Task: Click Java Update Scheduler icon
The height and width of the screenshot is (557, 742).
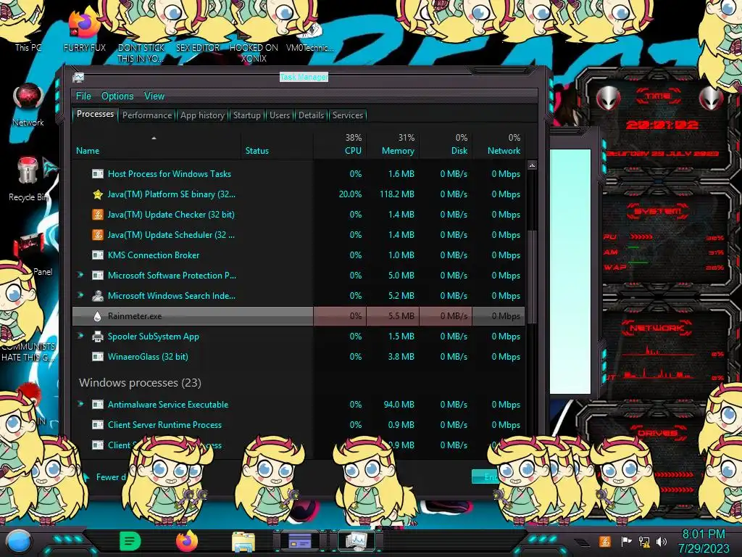Action: [98, 235]
